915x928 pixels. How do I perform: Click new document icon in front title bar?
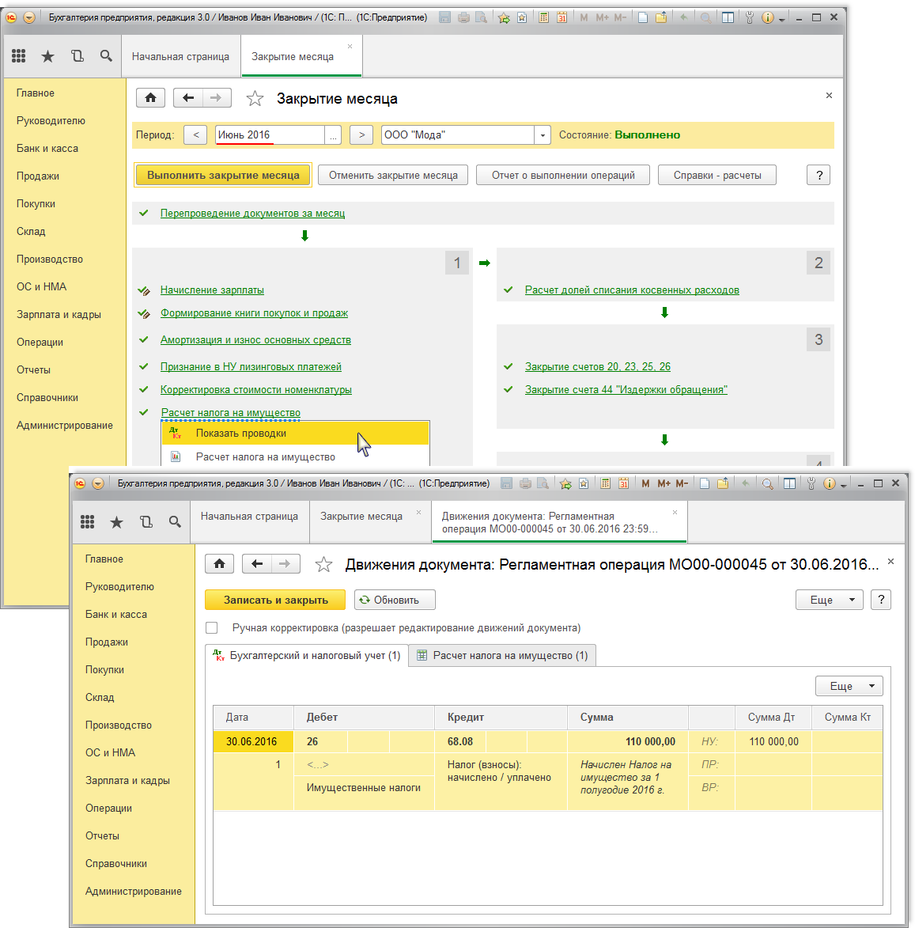coord(705,483)
